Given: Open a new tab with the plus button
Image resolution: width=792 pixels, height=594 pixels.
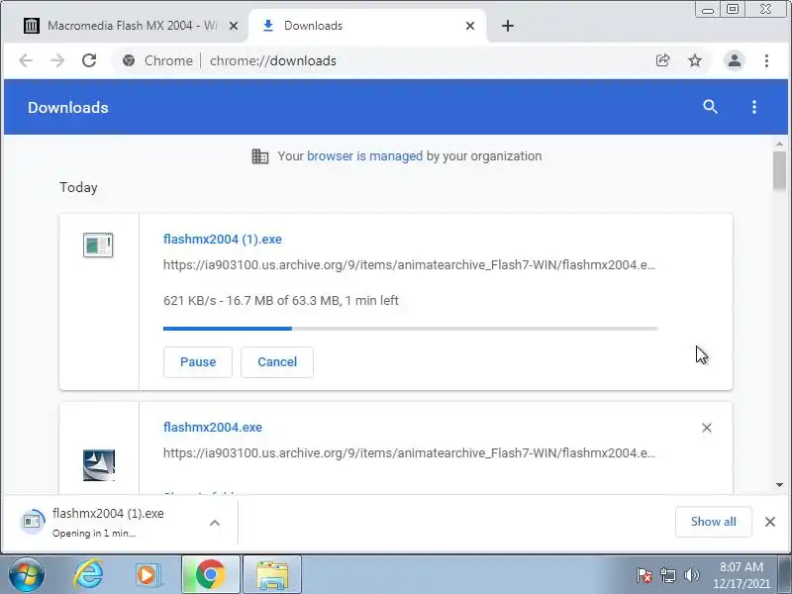Looking at the screenshot, I should (508, 26).
